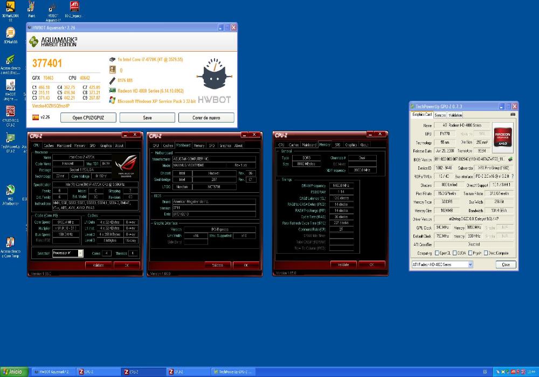Viewport: 539px width, 377px height.
Task: Open Graphics tab in memory CPU-Z window
Action: [x=351, y=145]
